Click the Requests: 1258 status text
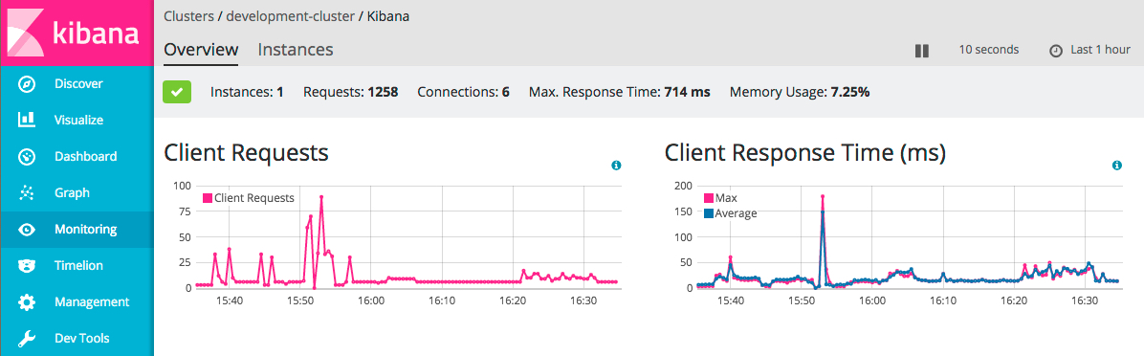Image resolution: width=1144 pixels, height=356 pixels. 350,93
